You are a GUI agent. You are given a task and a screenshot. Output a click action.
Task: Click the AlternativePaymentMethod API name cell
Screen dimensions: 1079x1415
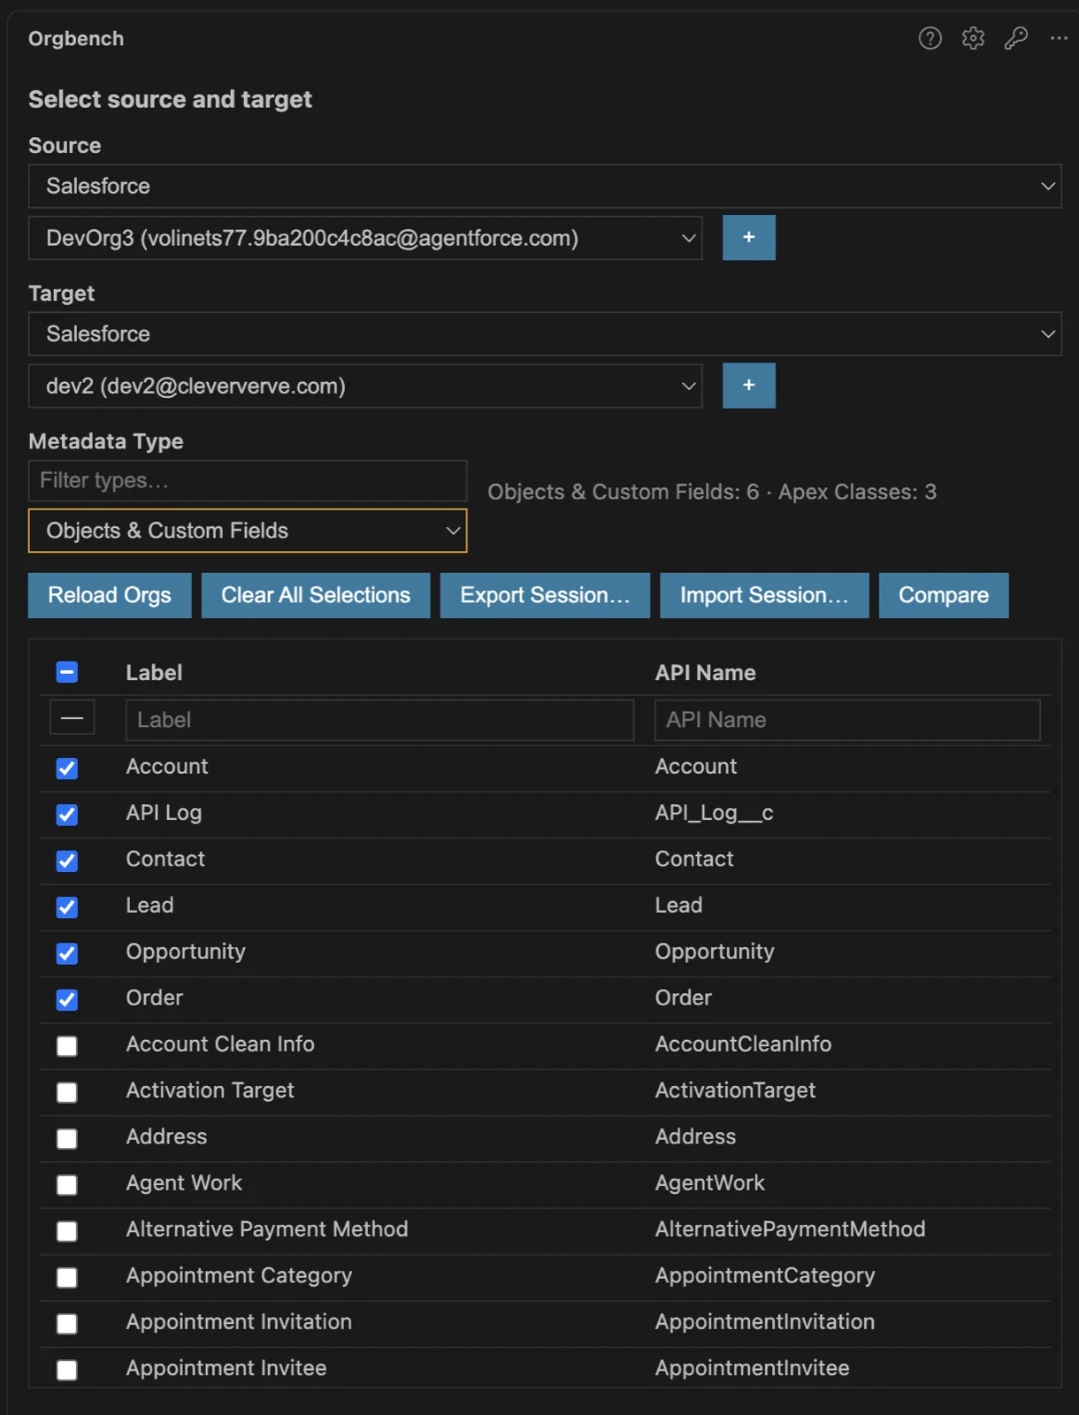pyautogui.click(x=790, y=1229)
